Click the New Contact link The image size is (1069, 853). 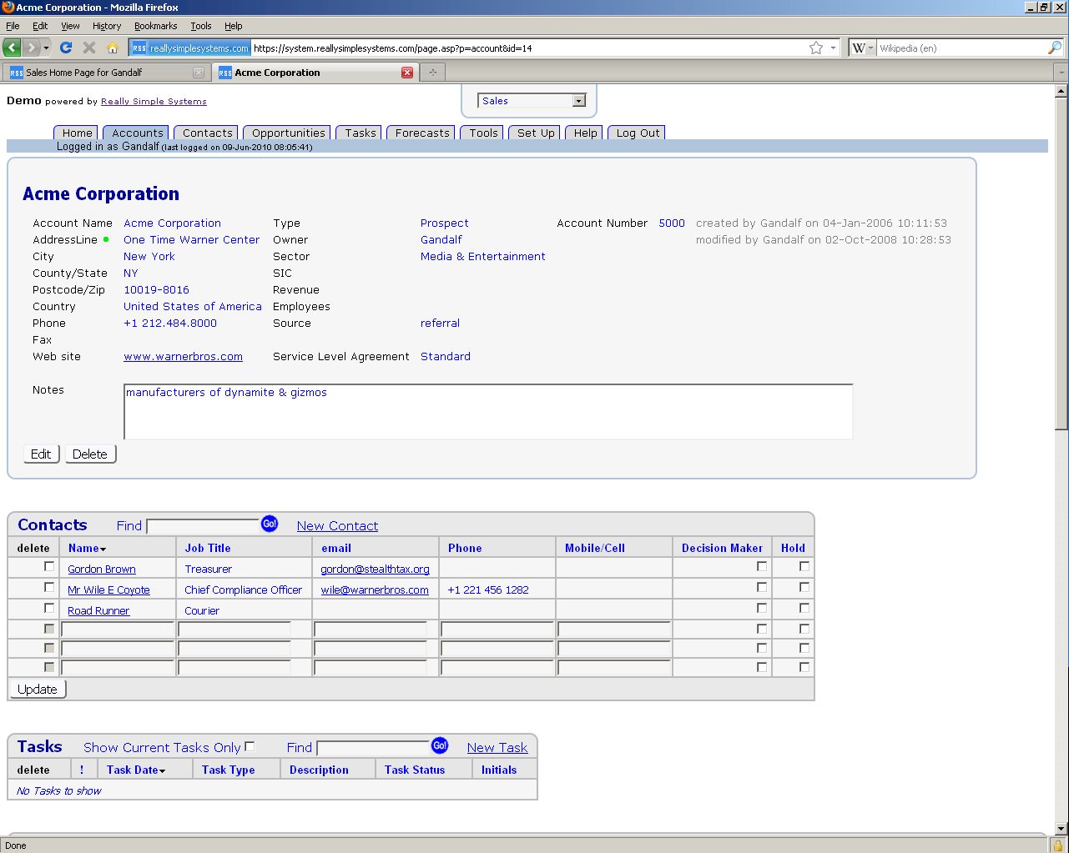tap(337, 525)
